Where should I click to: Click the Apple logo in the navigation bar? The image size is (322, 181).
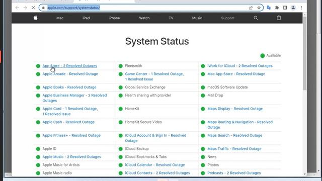click(x=36, y=18)
